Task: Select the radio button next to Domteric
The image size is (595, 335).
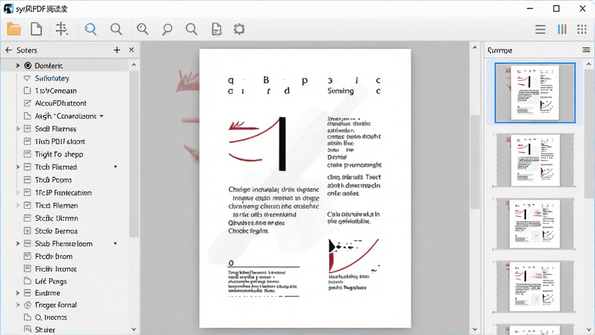Action: point(28,66)
